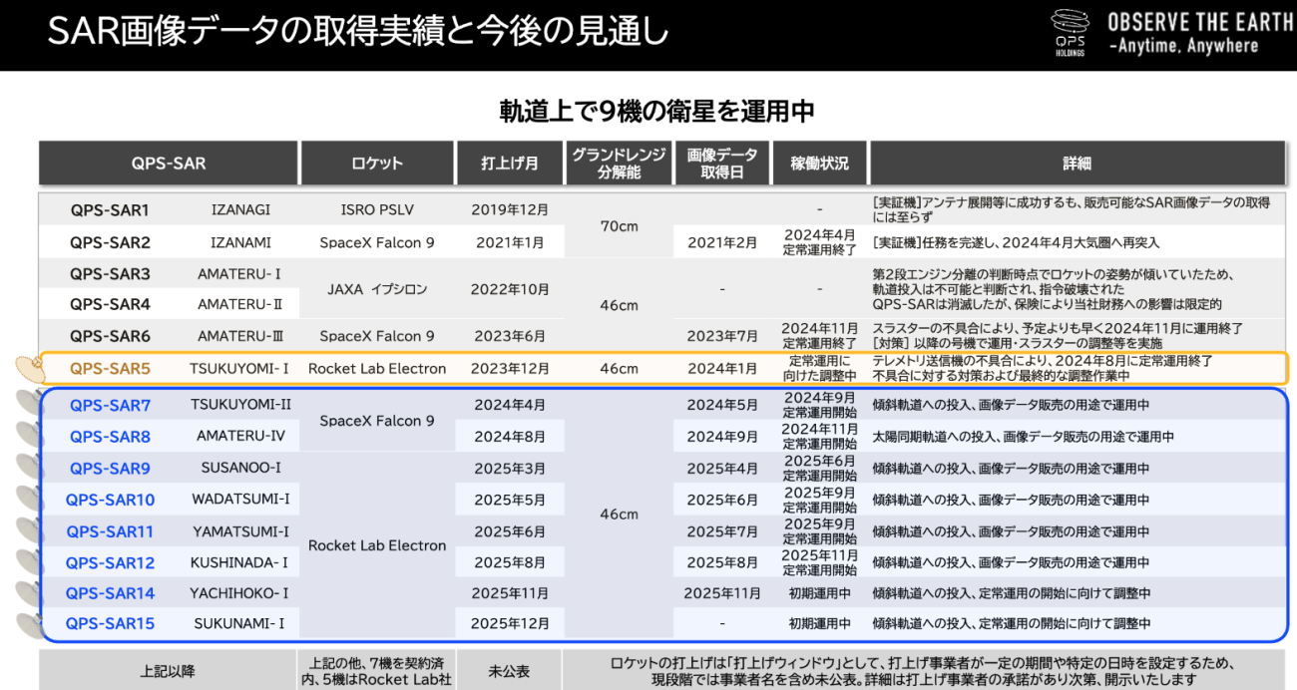Select the "SUSANOO-I" name cell
Viewport: 1297px width, 690px height.
(240, 468)
